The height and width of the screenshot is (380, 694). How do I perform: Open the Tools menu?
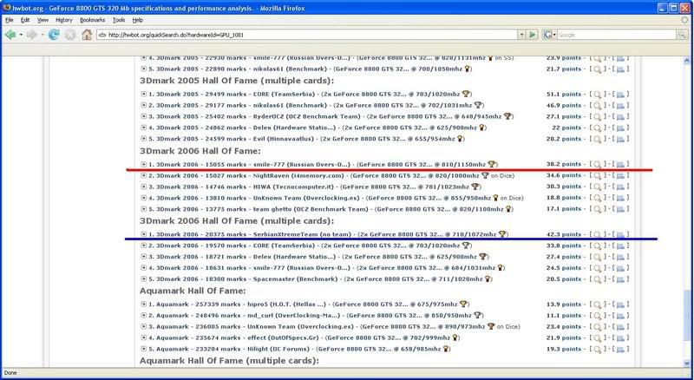tap(119, 20)
